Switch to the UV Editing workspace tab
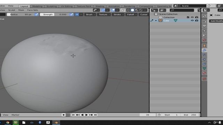The height and width of the screenshot is (125, 223). pyautogui.click(x=67, y=6)
